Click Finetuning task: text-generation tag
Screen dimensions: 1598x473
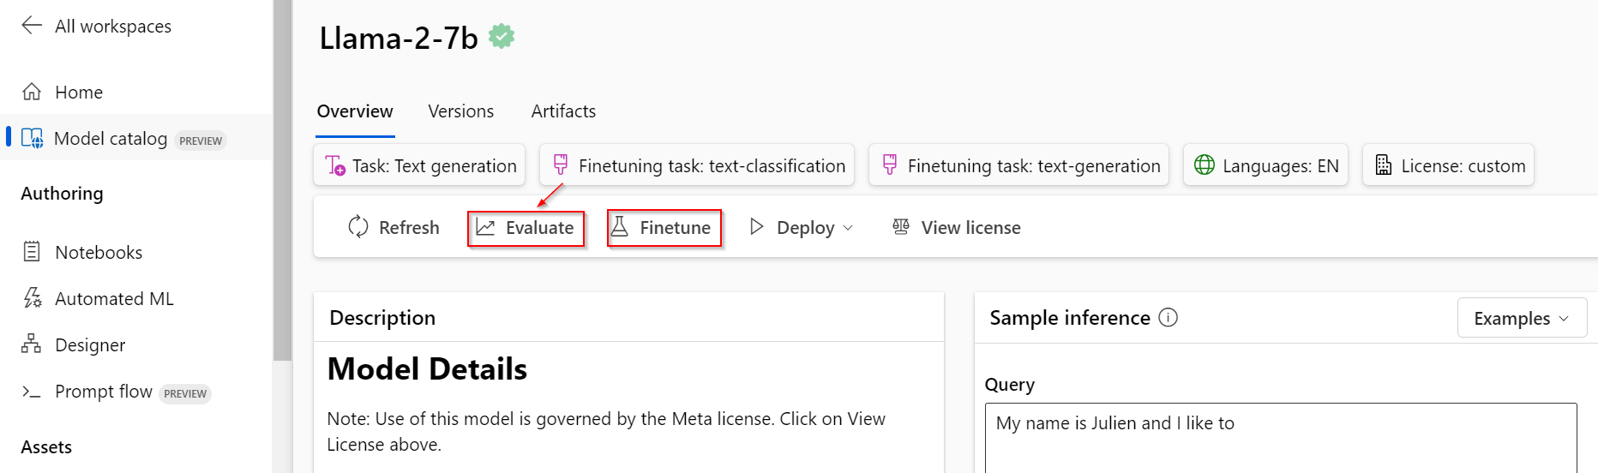tap(1018, 165)
